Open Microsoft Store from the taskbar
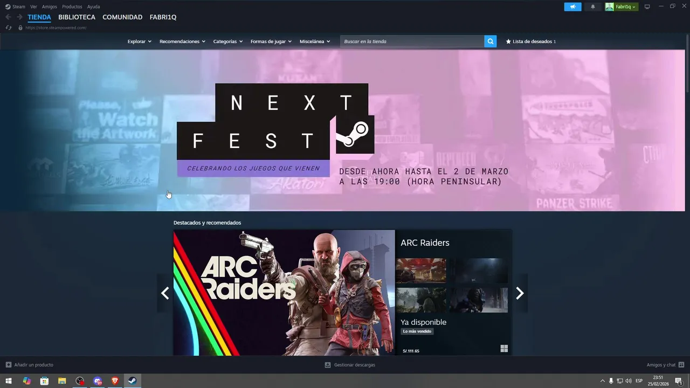Viewport: 690px width, 388px height. tap(44, 381)
